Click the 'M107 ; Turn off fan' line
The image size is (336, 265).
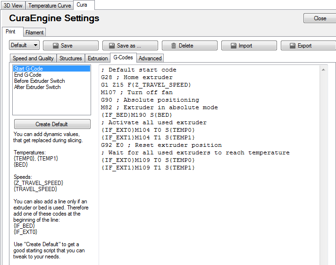(137, 92)
